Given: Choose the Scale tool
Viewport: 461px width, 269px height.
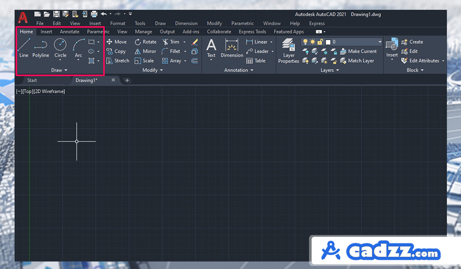Looking at the screenshot, I should (144, 61).
